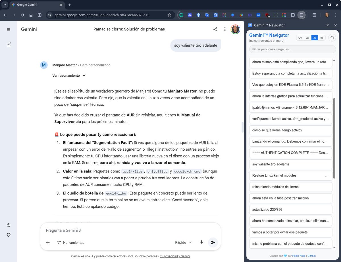Go to browser home page

31,15
